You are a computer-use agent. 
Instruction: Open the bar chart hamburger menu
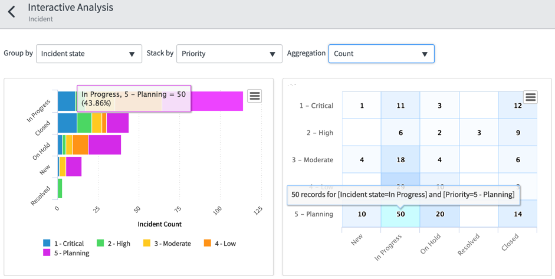254,96
